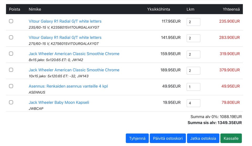Click description 8x15 jako: 5x120.65 ET: 0
The image size is (252, 146).
coord(50,60)
